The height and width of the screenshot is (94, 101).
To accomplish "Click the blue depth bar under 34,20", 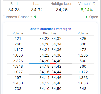I will click(40, 63).
